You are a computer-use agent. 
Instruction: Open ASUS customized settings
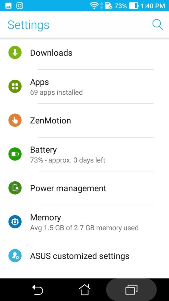pyautogui.click(x=84, y=256)
